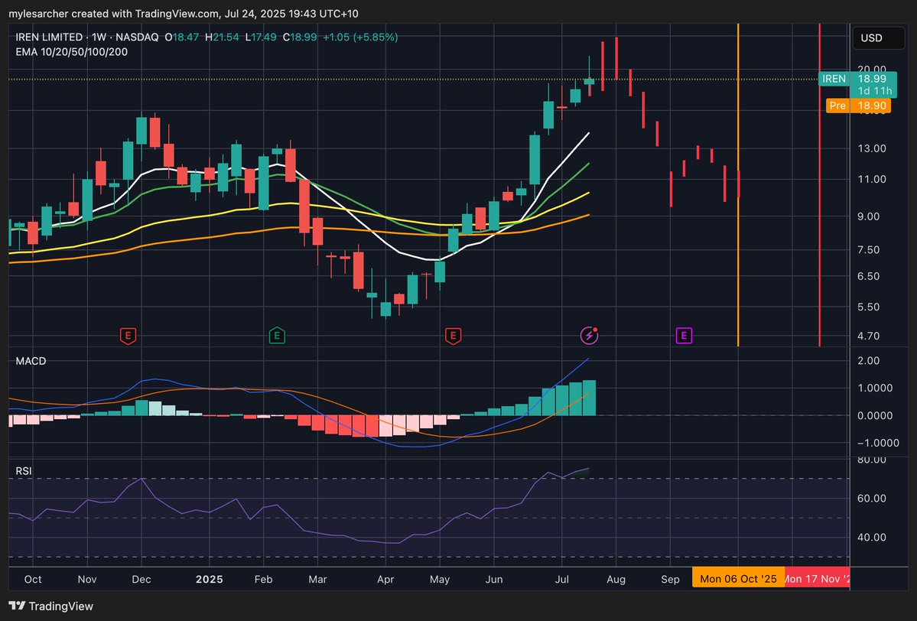
Task: Click the open value O18.47
Action: coord(182,37)
